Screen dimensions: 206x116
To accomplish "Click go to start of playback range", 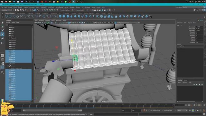I will pyautogui.click(x=186, y=105).
